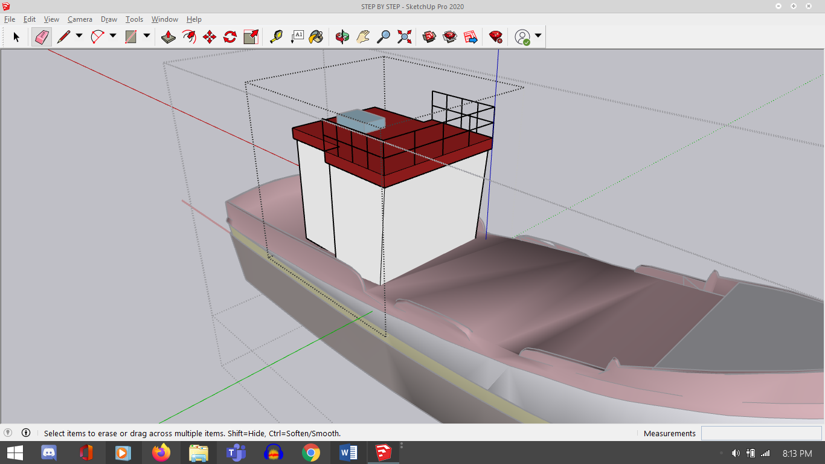The height and width of the screenshot is (464, 825).
Task: Open the Arc tool dropdown arrow
Action: pos(113,36)
